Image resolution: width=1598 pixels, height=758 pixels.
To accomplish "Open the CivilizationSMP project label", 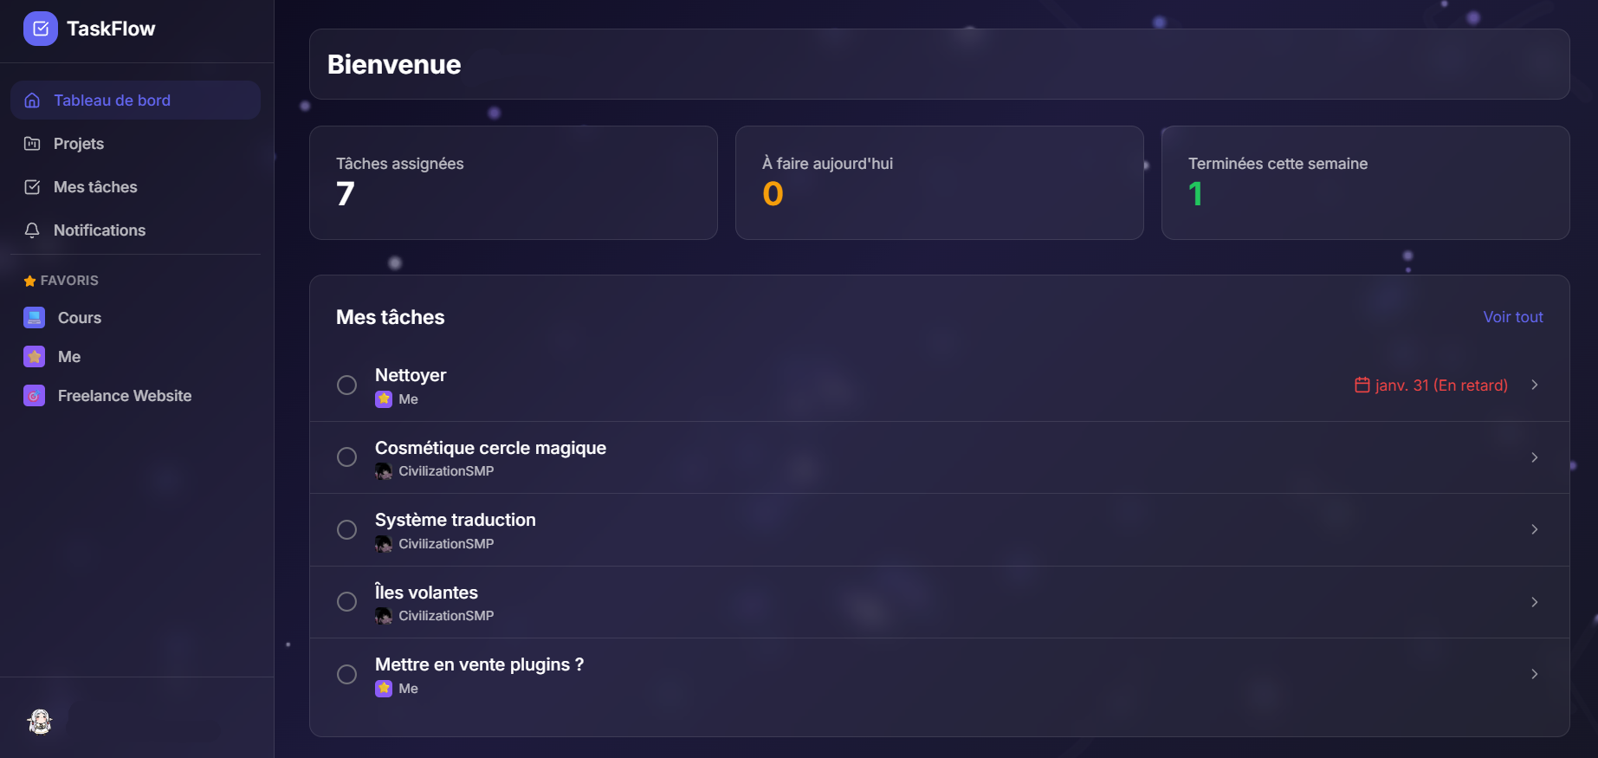I will 446,470.
